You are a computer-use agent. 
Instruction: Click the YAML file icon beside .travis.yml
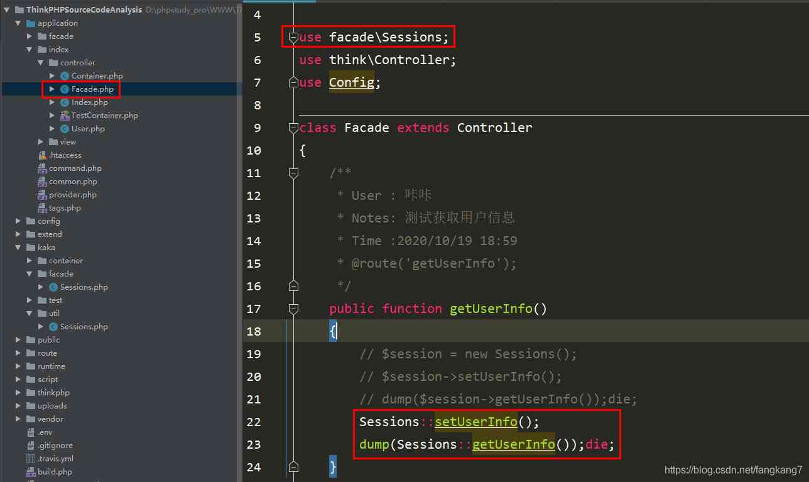(x=31, y=459)
